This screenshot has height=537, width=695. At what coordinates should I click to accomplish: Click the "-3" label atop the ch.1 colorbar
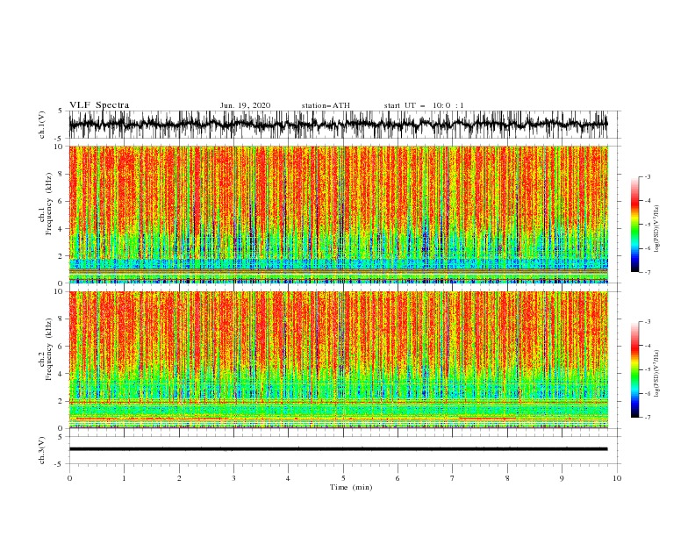(648, 176)
